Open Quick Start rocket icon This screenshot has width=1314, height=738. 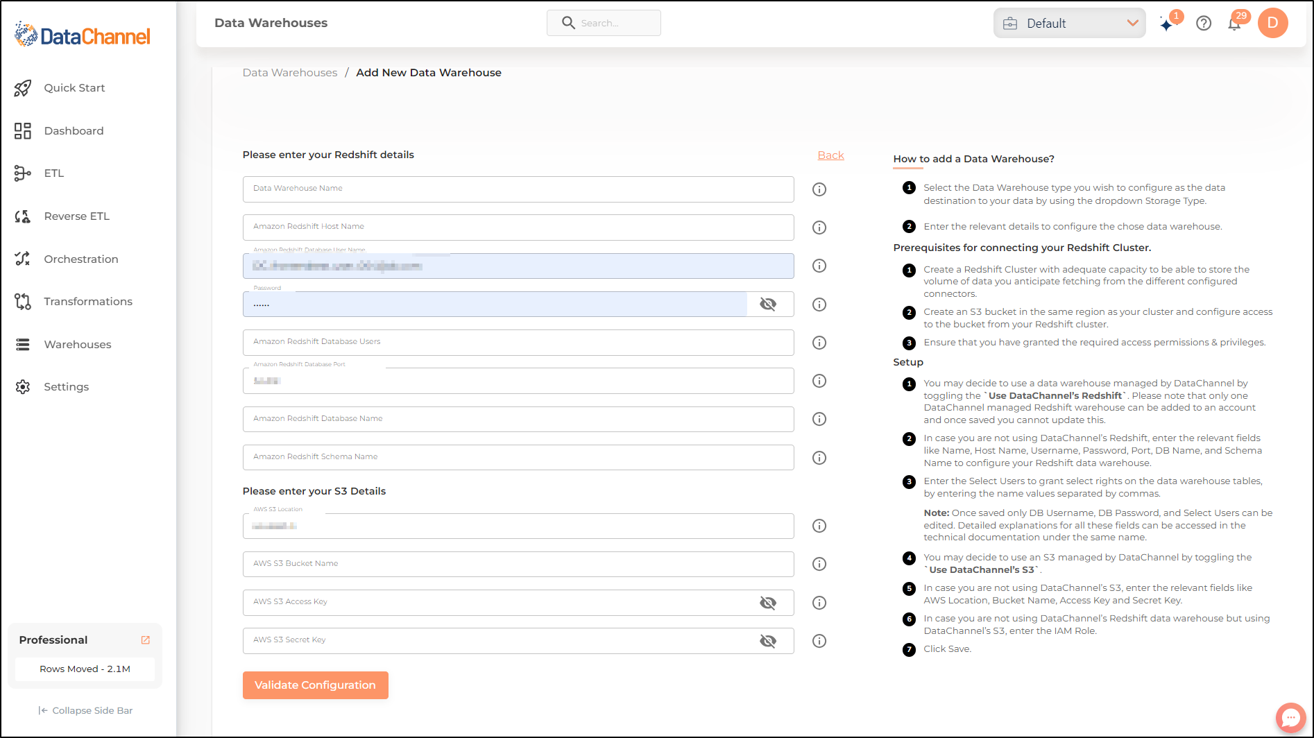coord(23,88)
